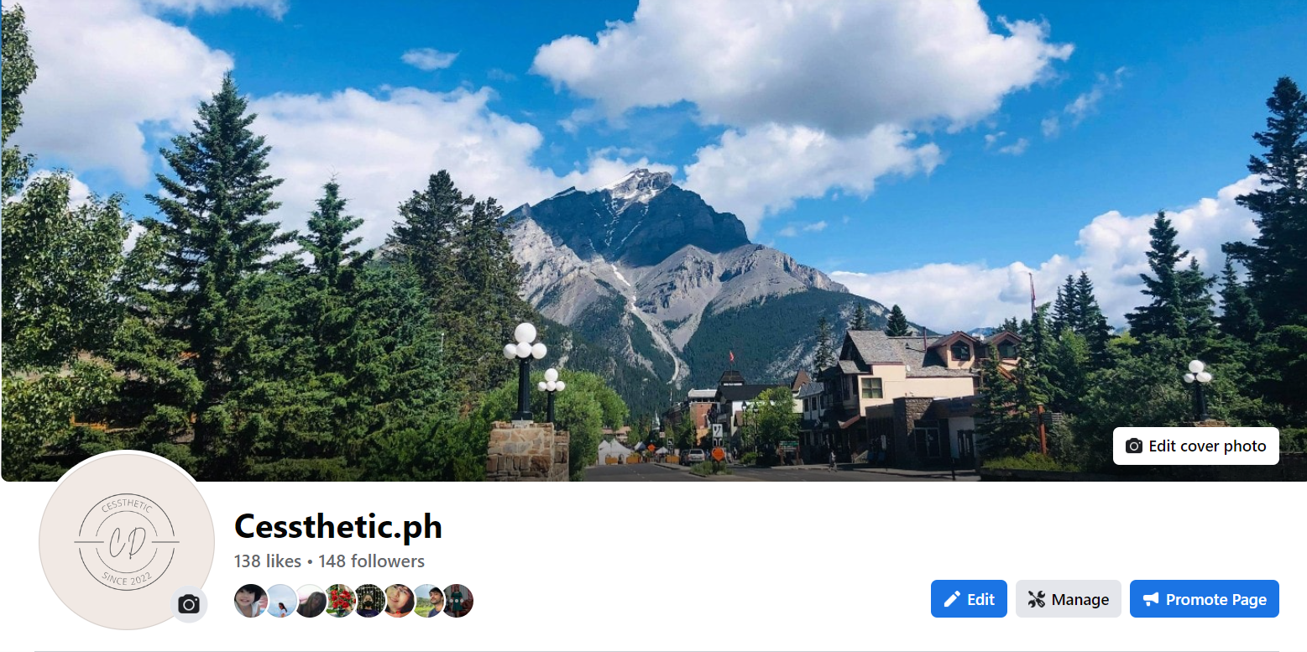Select the Promote Page button text
Screen dimensions: 1307x652
[1216, 599]
